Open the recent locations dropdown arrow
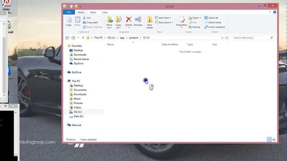The height and width of the screenshot is (161, 287). coord(78,38)
